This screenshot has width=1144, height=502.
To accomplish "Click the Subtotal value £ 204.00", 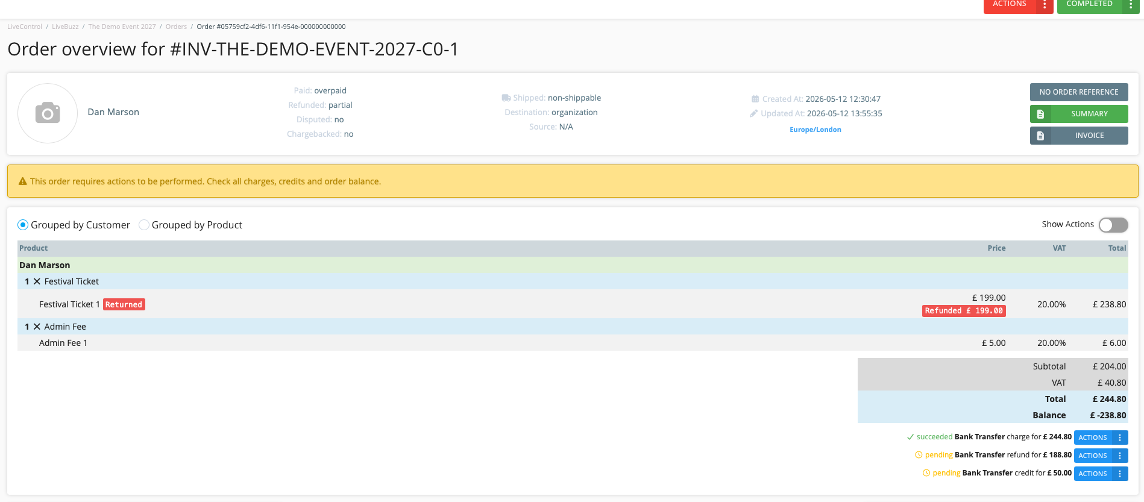I will click(x=1109, y=366).
